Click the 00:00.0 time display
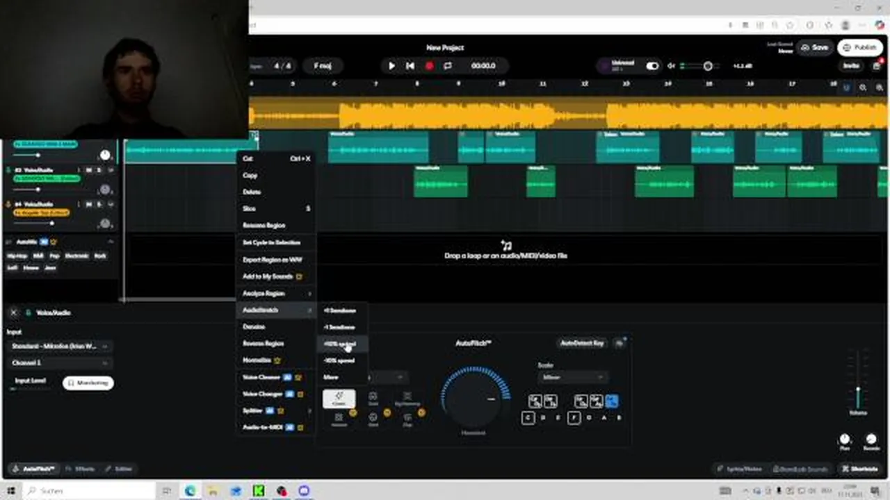 click(483, 66)
